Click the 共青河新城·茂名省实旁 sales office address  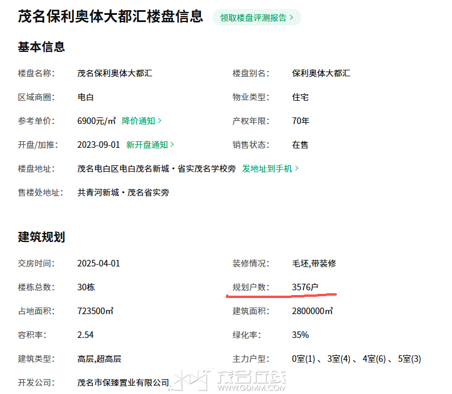(123, 193)
